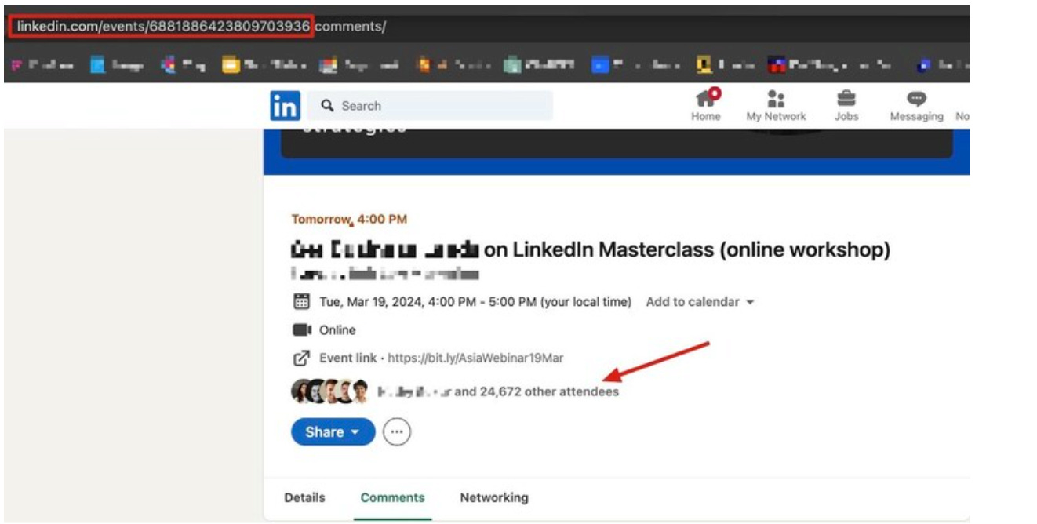Select the Comments tab
Viewport: 1037px width, 524px height.
point(392,497)
